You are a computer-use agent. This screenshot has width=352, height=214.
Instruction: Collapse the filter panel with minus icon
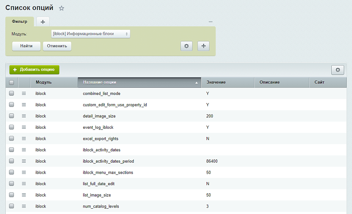coord(210,22)
